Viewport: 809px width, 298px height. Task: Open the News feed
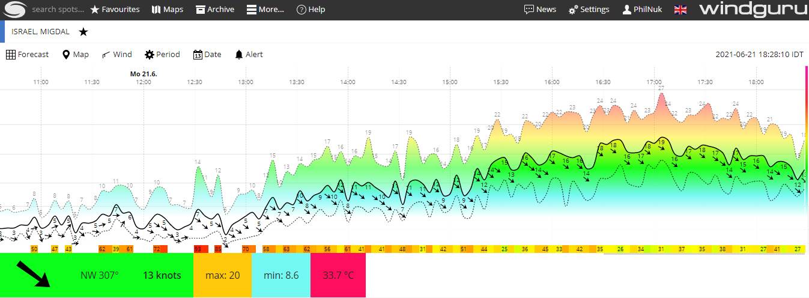(x=540, y=10)
